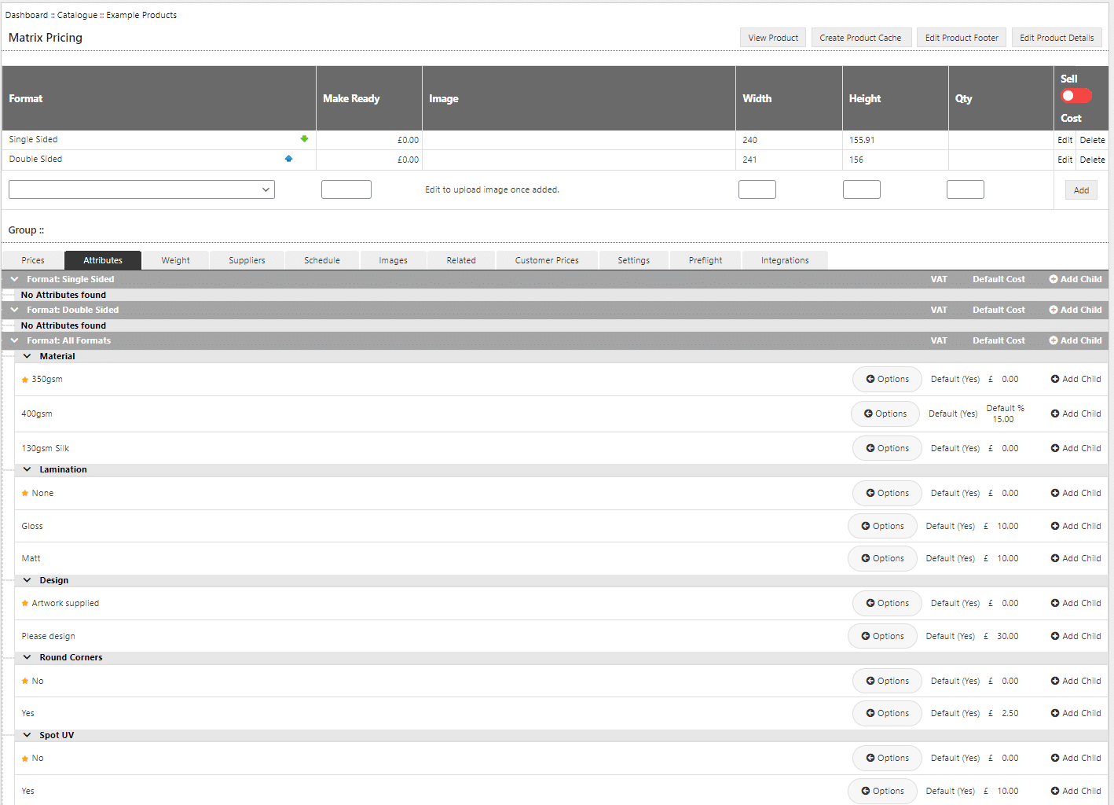The image size is (1114, 805).
Task: Collapse the Spot UV group
Action: [27, 735]
